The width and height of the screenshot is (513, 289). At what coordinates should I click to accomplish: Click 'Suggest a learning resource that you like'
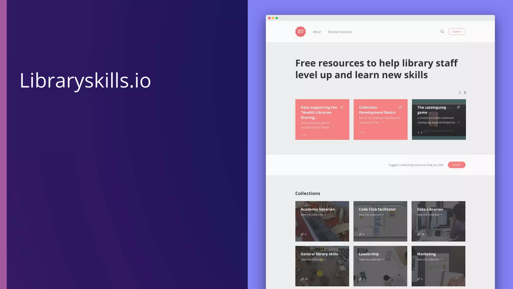coord(416,165)
